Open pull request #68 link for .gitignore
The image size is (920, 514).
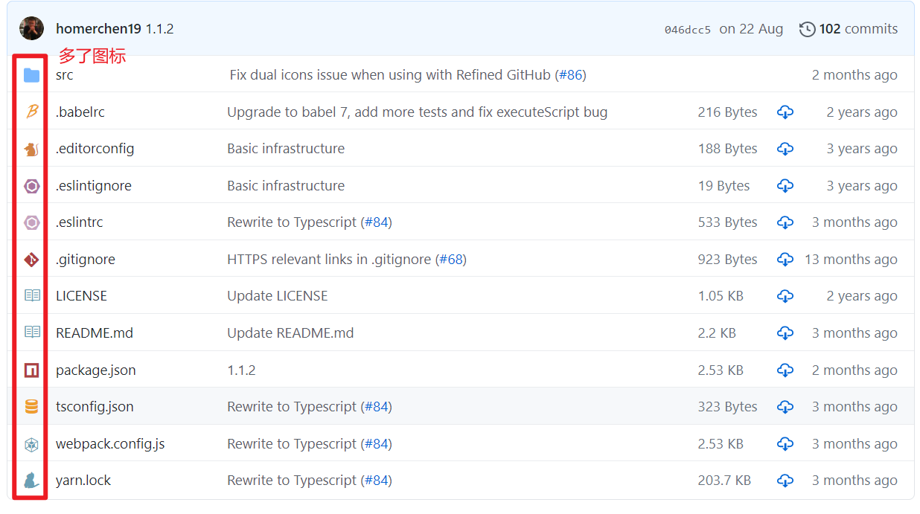pos(451,260)
